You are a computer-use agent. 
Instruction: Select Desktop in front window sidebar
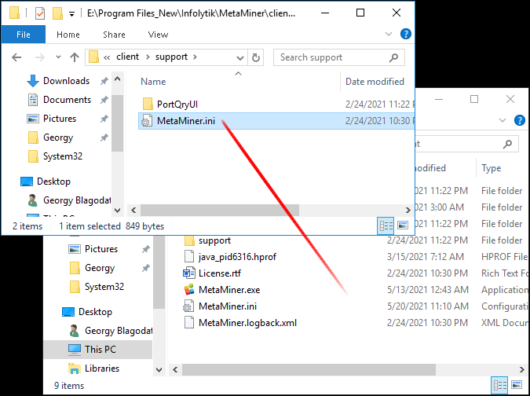tap(46, 181)
